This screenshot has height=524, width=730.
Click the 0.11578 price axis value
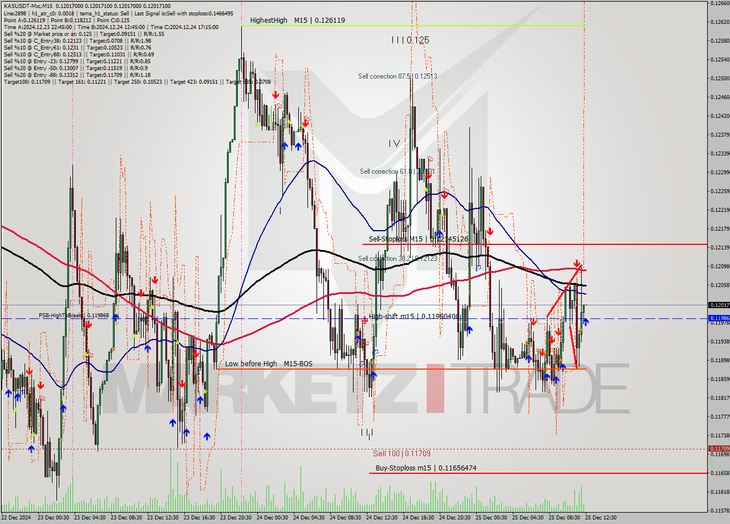coord(719,510)
